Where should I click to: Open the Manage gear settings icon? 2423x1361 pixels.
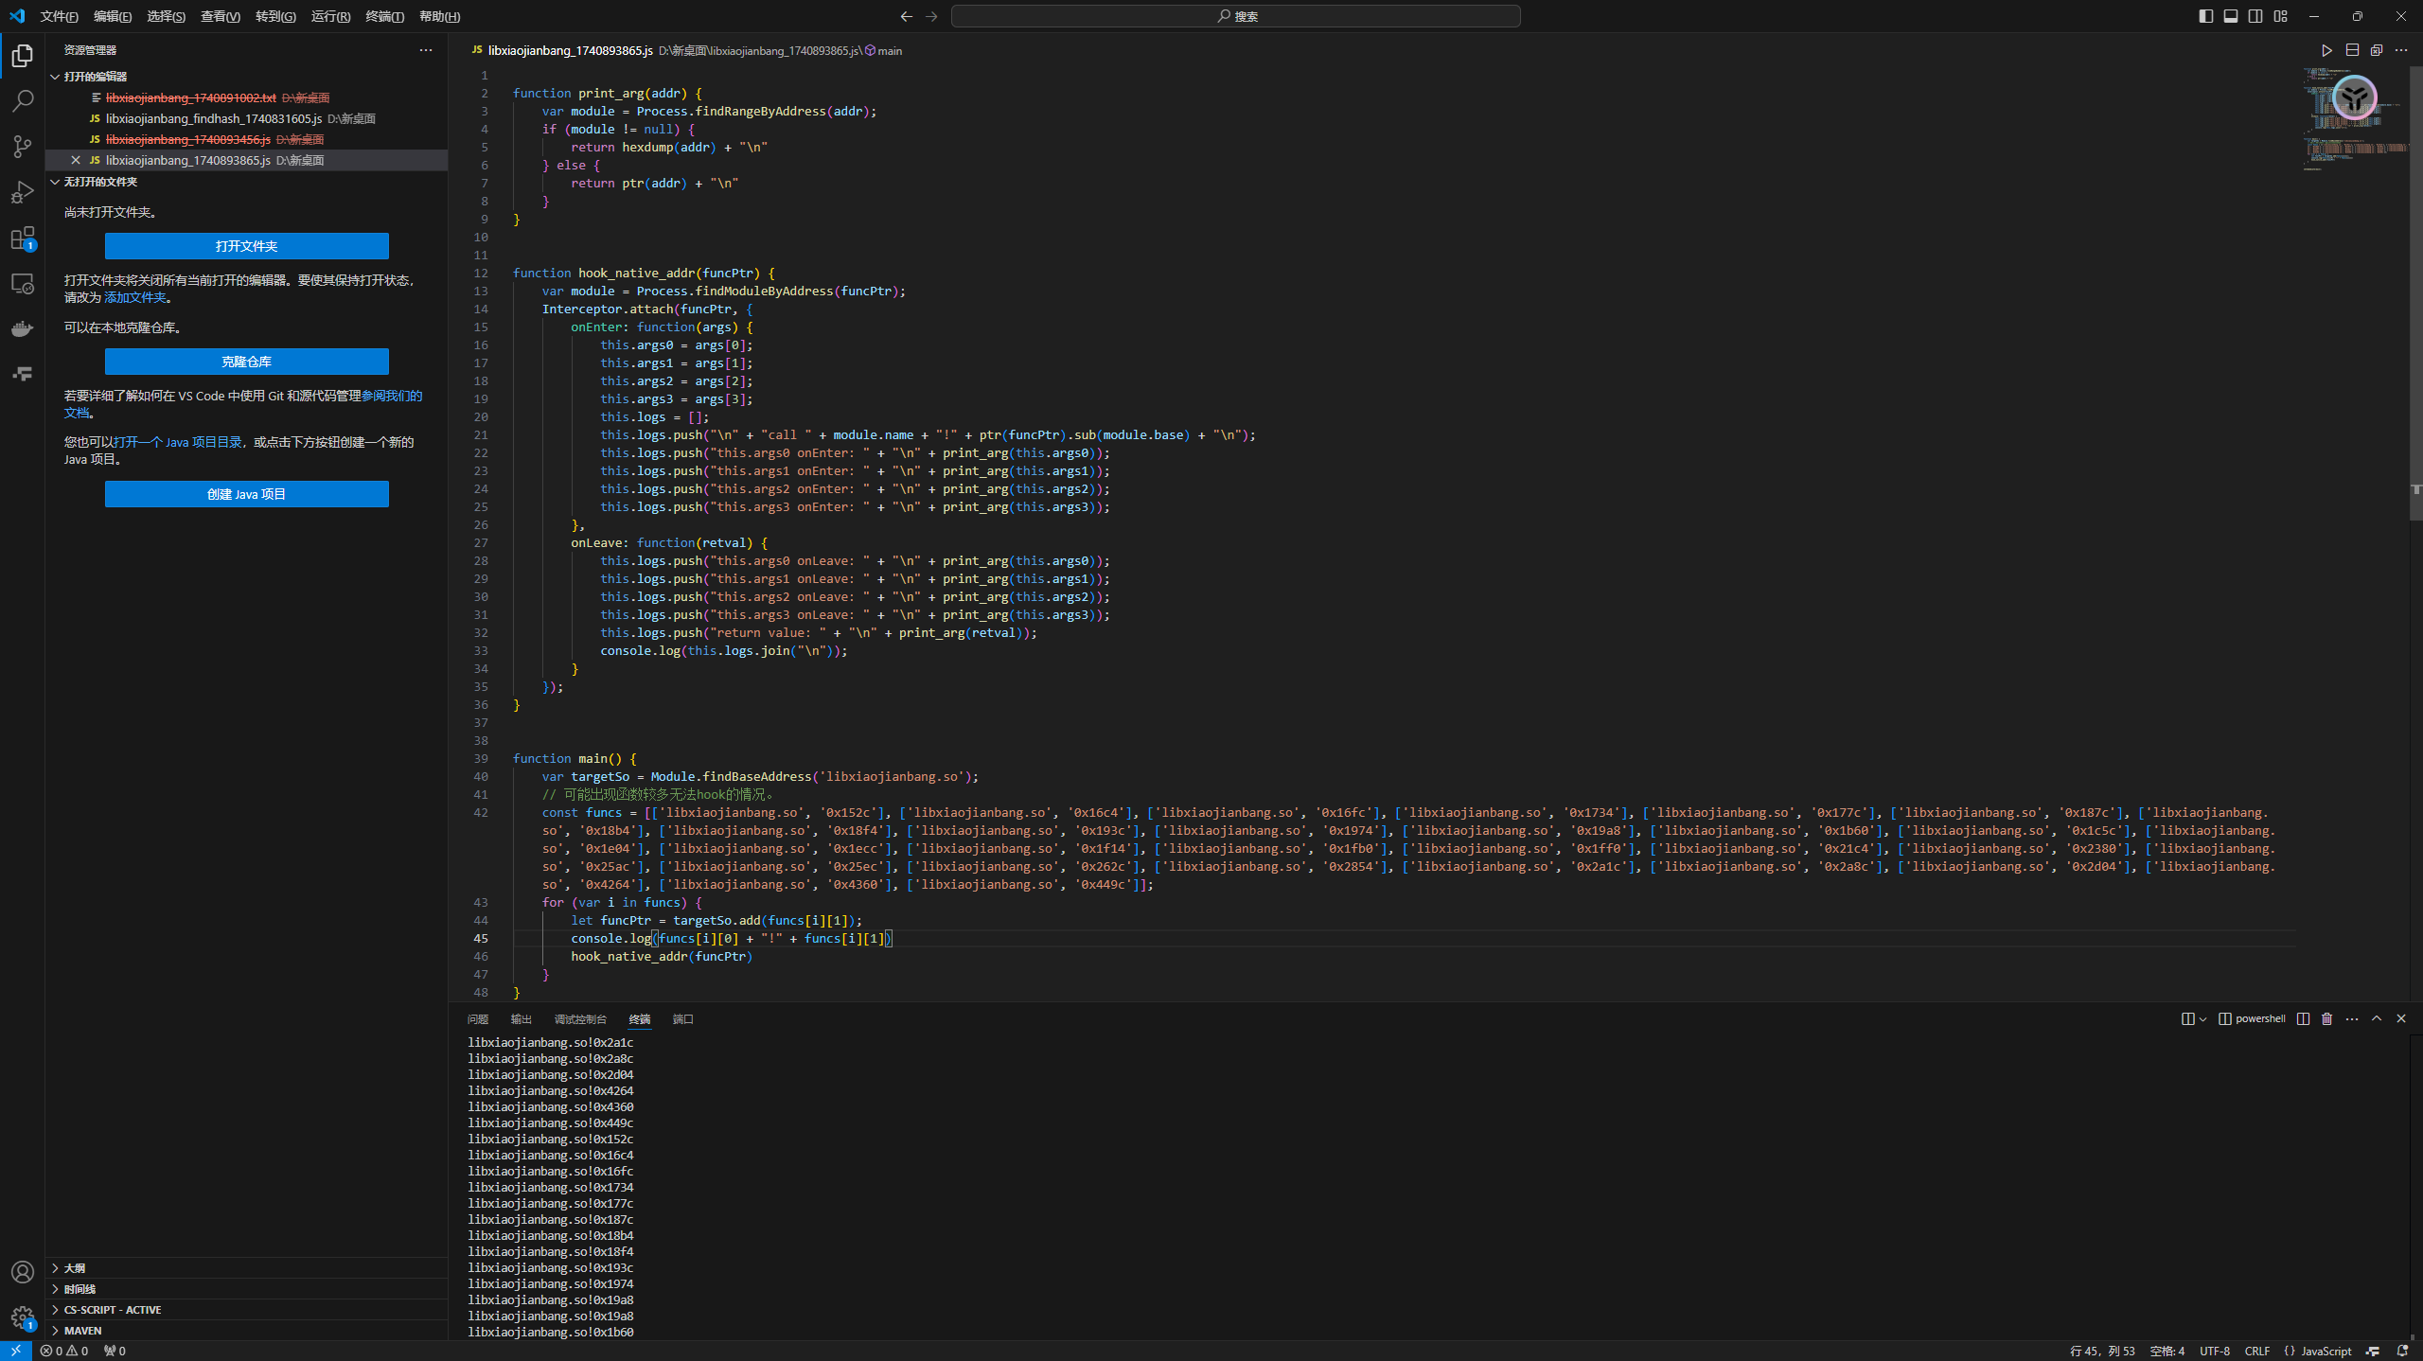coord(23,1317)
